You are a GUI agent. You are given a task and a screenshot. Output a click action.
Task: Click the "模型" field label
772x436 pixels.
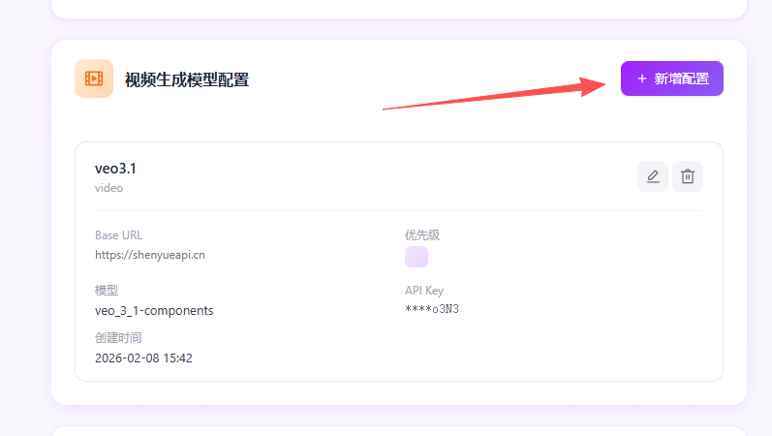(107, 291)
